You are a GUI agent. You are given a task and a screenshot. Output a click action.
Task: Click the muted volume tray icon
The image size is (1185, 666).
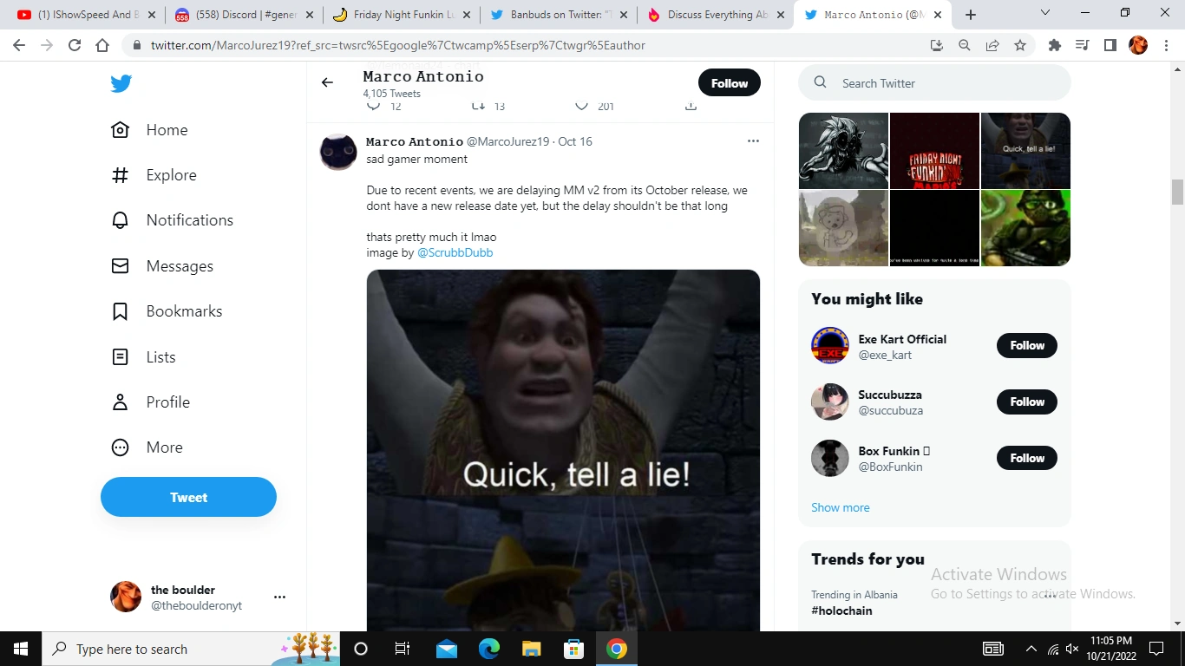click(1072, 649)
